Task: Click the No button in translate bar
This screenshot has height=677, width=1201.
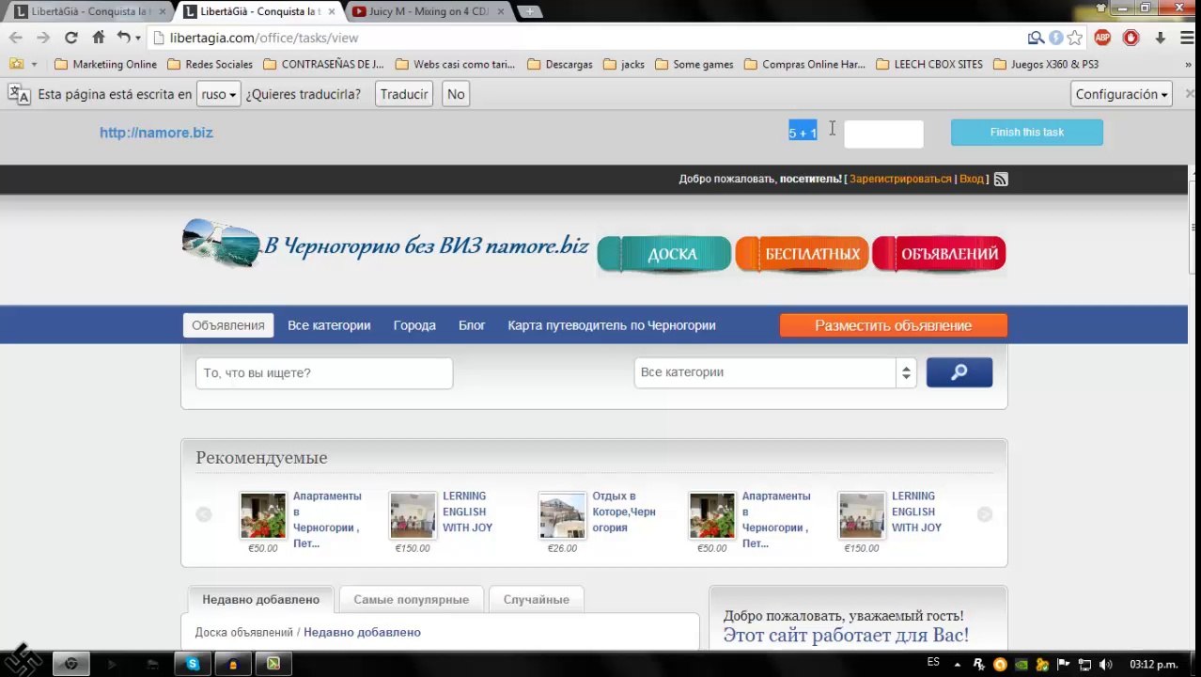Action: click(456, 94)
